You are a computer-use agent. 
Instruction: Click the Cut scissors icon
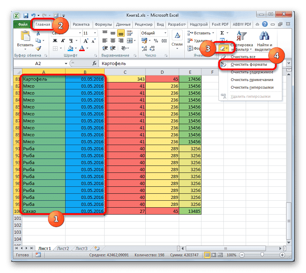click(38, 33)
